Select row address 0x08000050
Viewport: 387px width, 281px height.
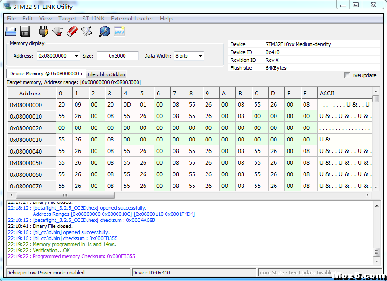(x=32, y=163)
